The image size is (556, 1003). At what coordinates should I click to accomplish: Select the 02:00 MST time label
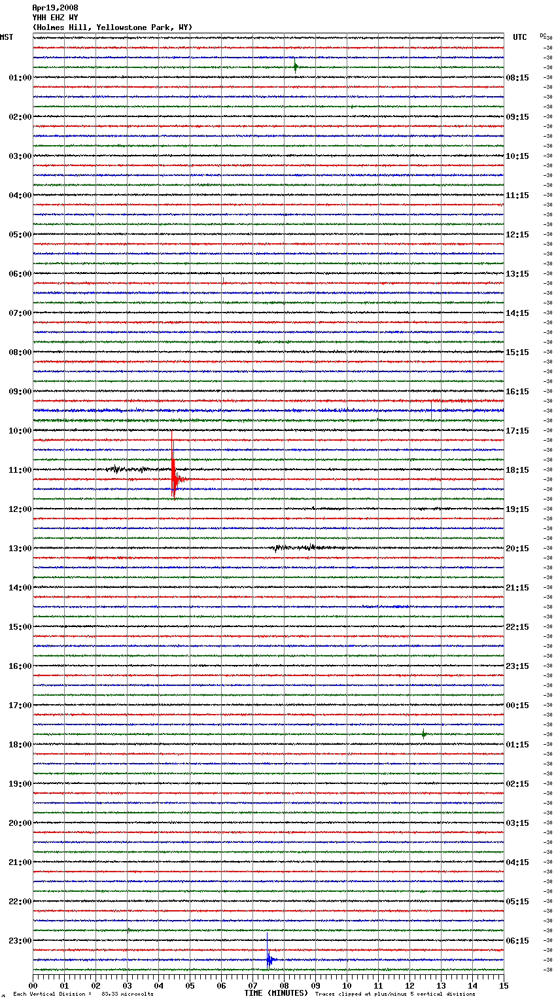20,117
